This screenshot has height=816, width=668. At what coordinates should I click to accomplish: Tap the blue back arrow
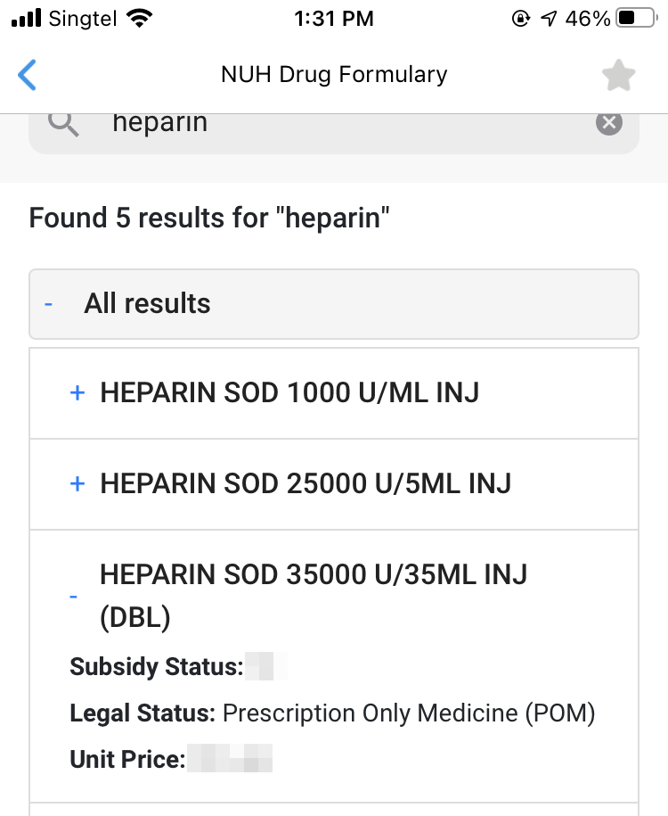click(28, 75)
